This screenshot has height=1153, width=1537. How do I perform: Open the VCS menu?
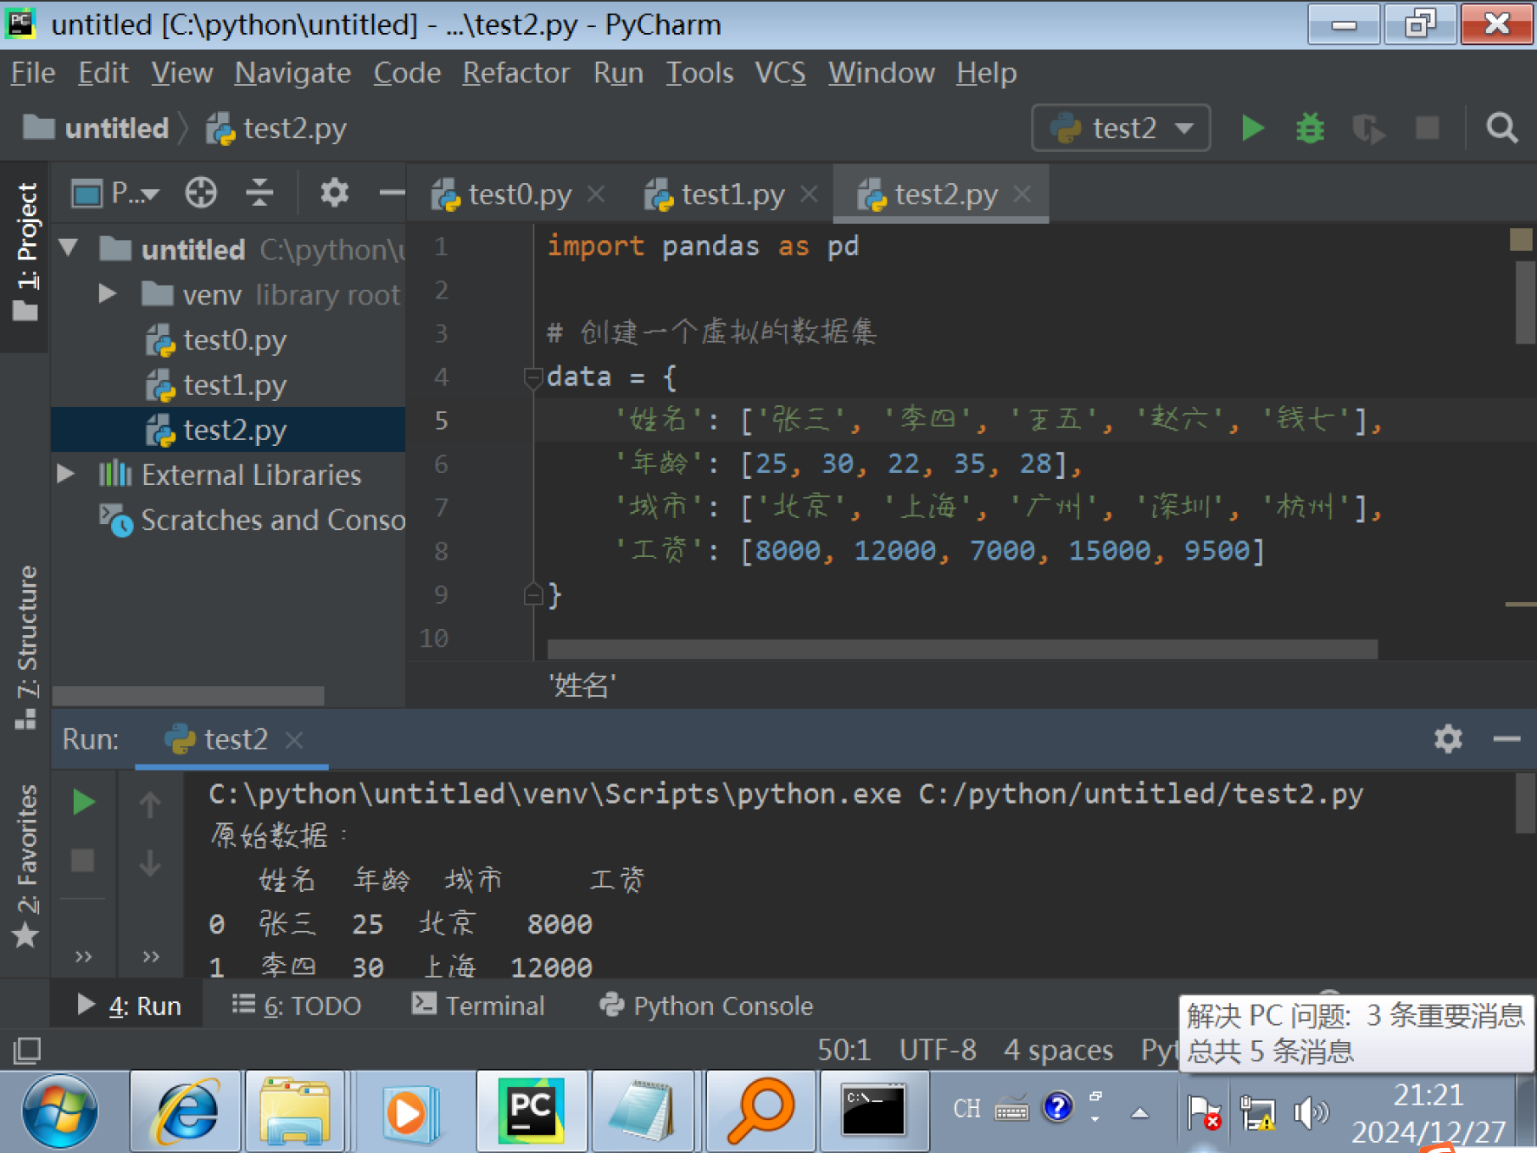pos(780,73)
